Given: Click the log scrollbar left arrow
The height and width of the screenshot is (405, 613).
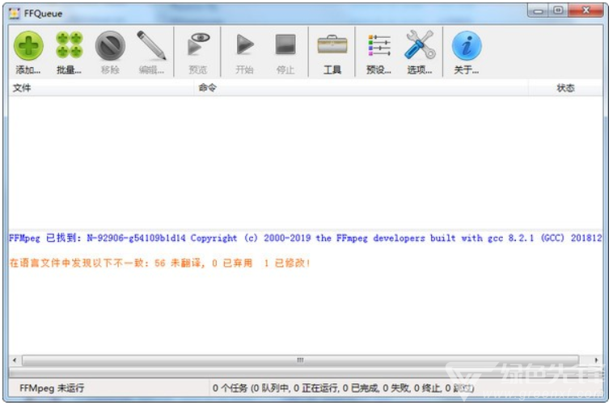Looking at the screenshot, I should pyautogui.click(x=15, y=360).
